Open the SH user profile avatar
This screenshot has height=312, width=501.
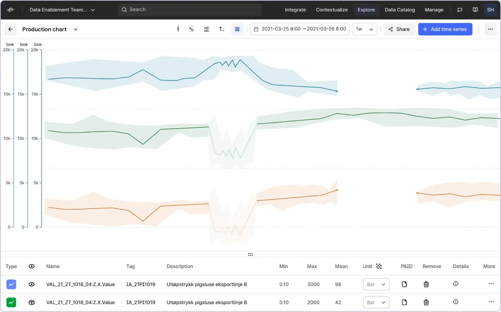point(491,10)
